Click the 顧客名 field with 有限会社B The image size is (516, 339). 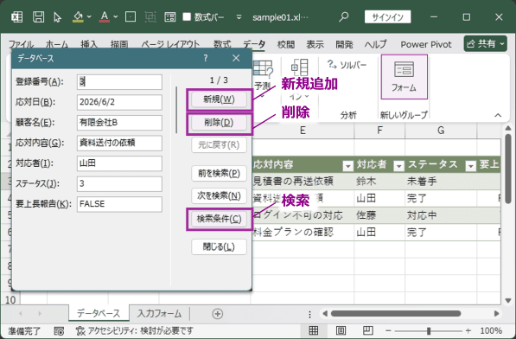pos(119,123)
